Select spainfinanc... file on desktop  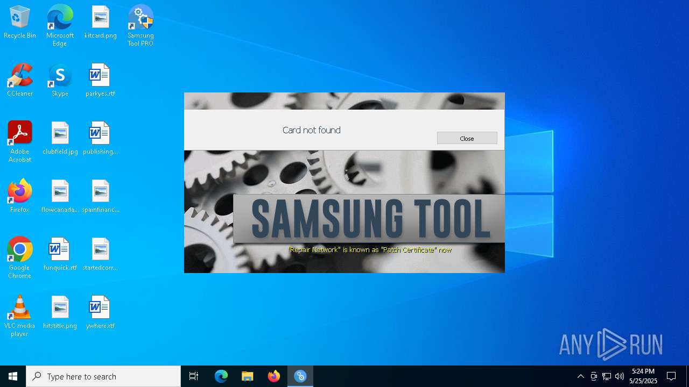pos(101,197)
